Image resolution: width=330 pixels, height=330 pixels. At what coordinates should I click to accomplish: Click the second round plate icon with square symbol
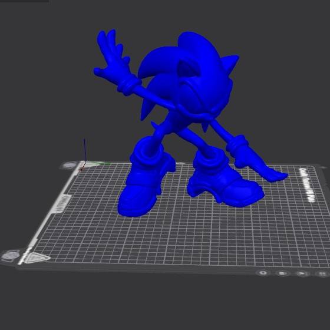pyautogui.click(x=282, y=273)
